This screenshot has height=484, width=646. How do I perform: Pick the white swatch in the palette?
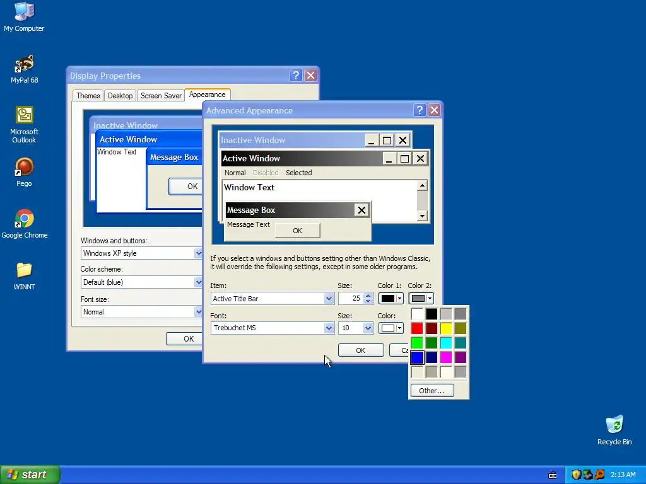tap(417, 314)
